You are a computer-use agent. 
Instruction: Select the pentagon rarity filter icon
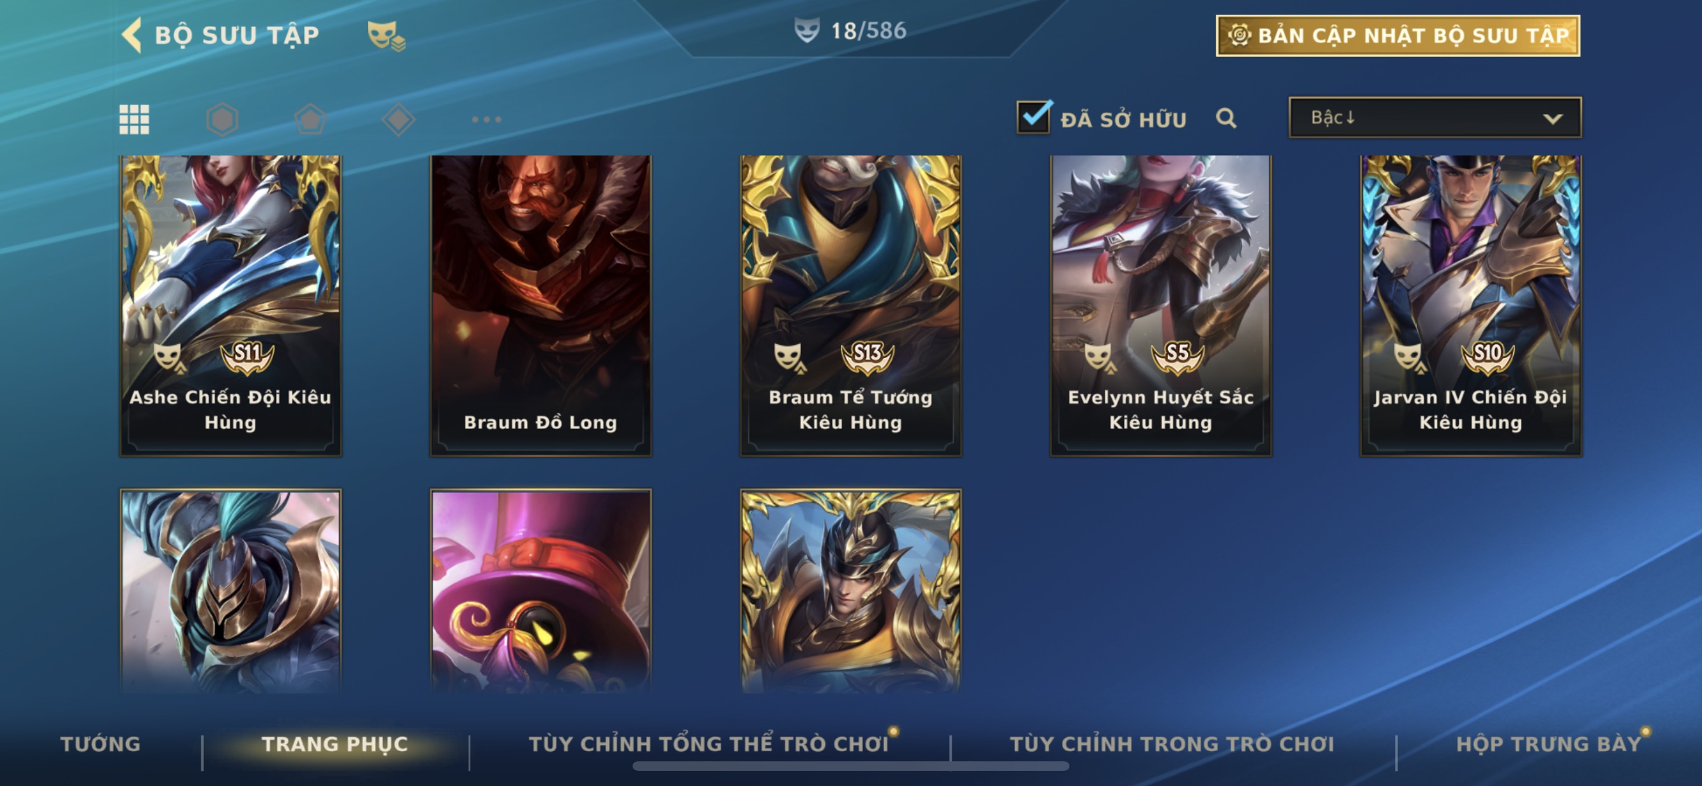(x=310, y=120)
